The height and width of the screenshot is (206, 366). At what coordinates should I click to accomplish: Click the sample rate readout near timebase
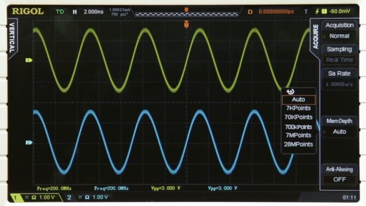coord(120,12)
